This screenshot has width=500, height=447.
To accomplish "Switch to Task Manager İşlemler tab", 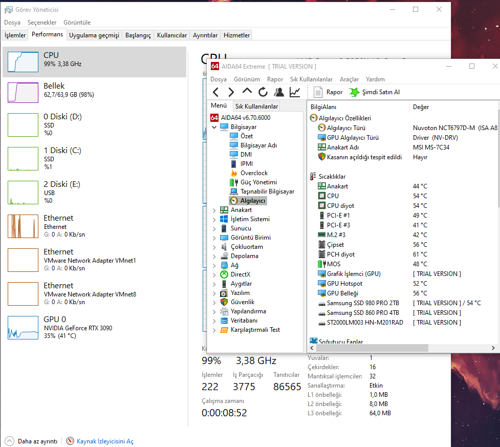I will pyautogui.click(x=15, y=35).
